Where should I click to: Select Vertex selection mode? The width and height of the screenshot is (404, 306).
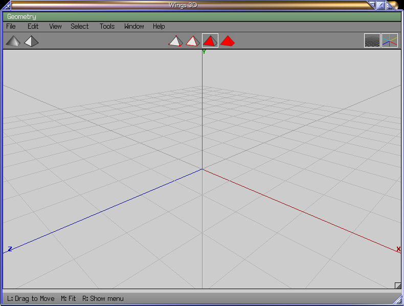(x=175, y=41)
